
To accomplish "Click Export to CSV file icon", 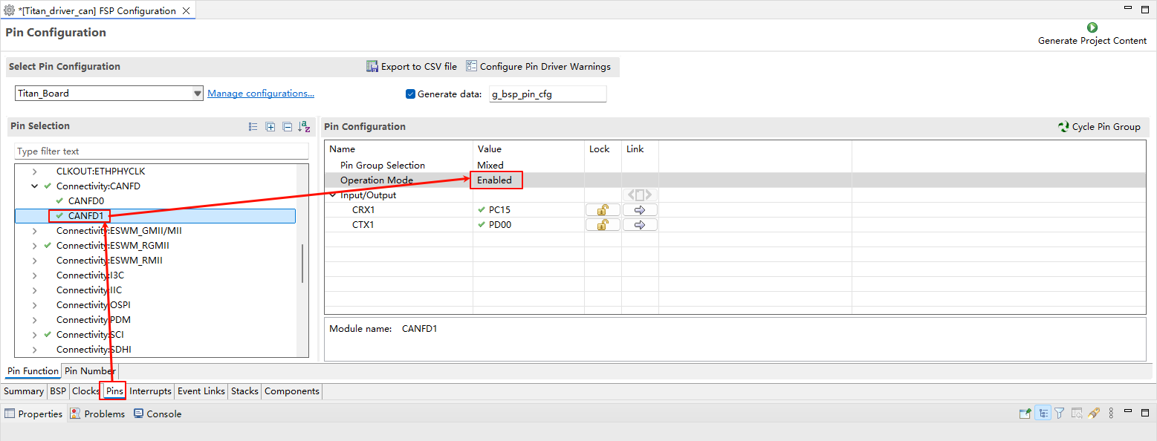I will point(372,67).
